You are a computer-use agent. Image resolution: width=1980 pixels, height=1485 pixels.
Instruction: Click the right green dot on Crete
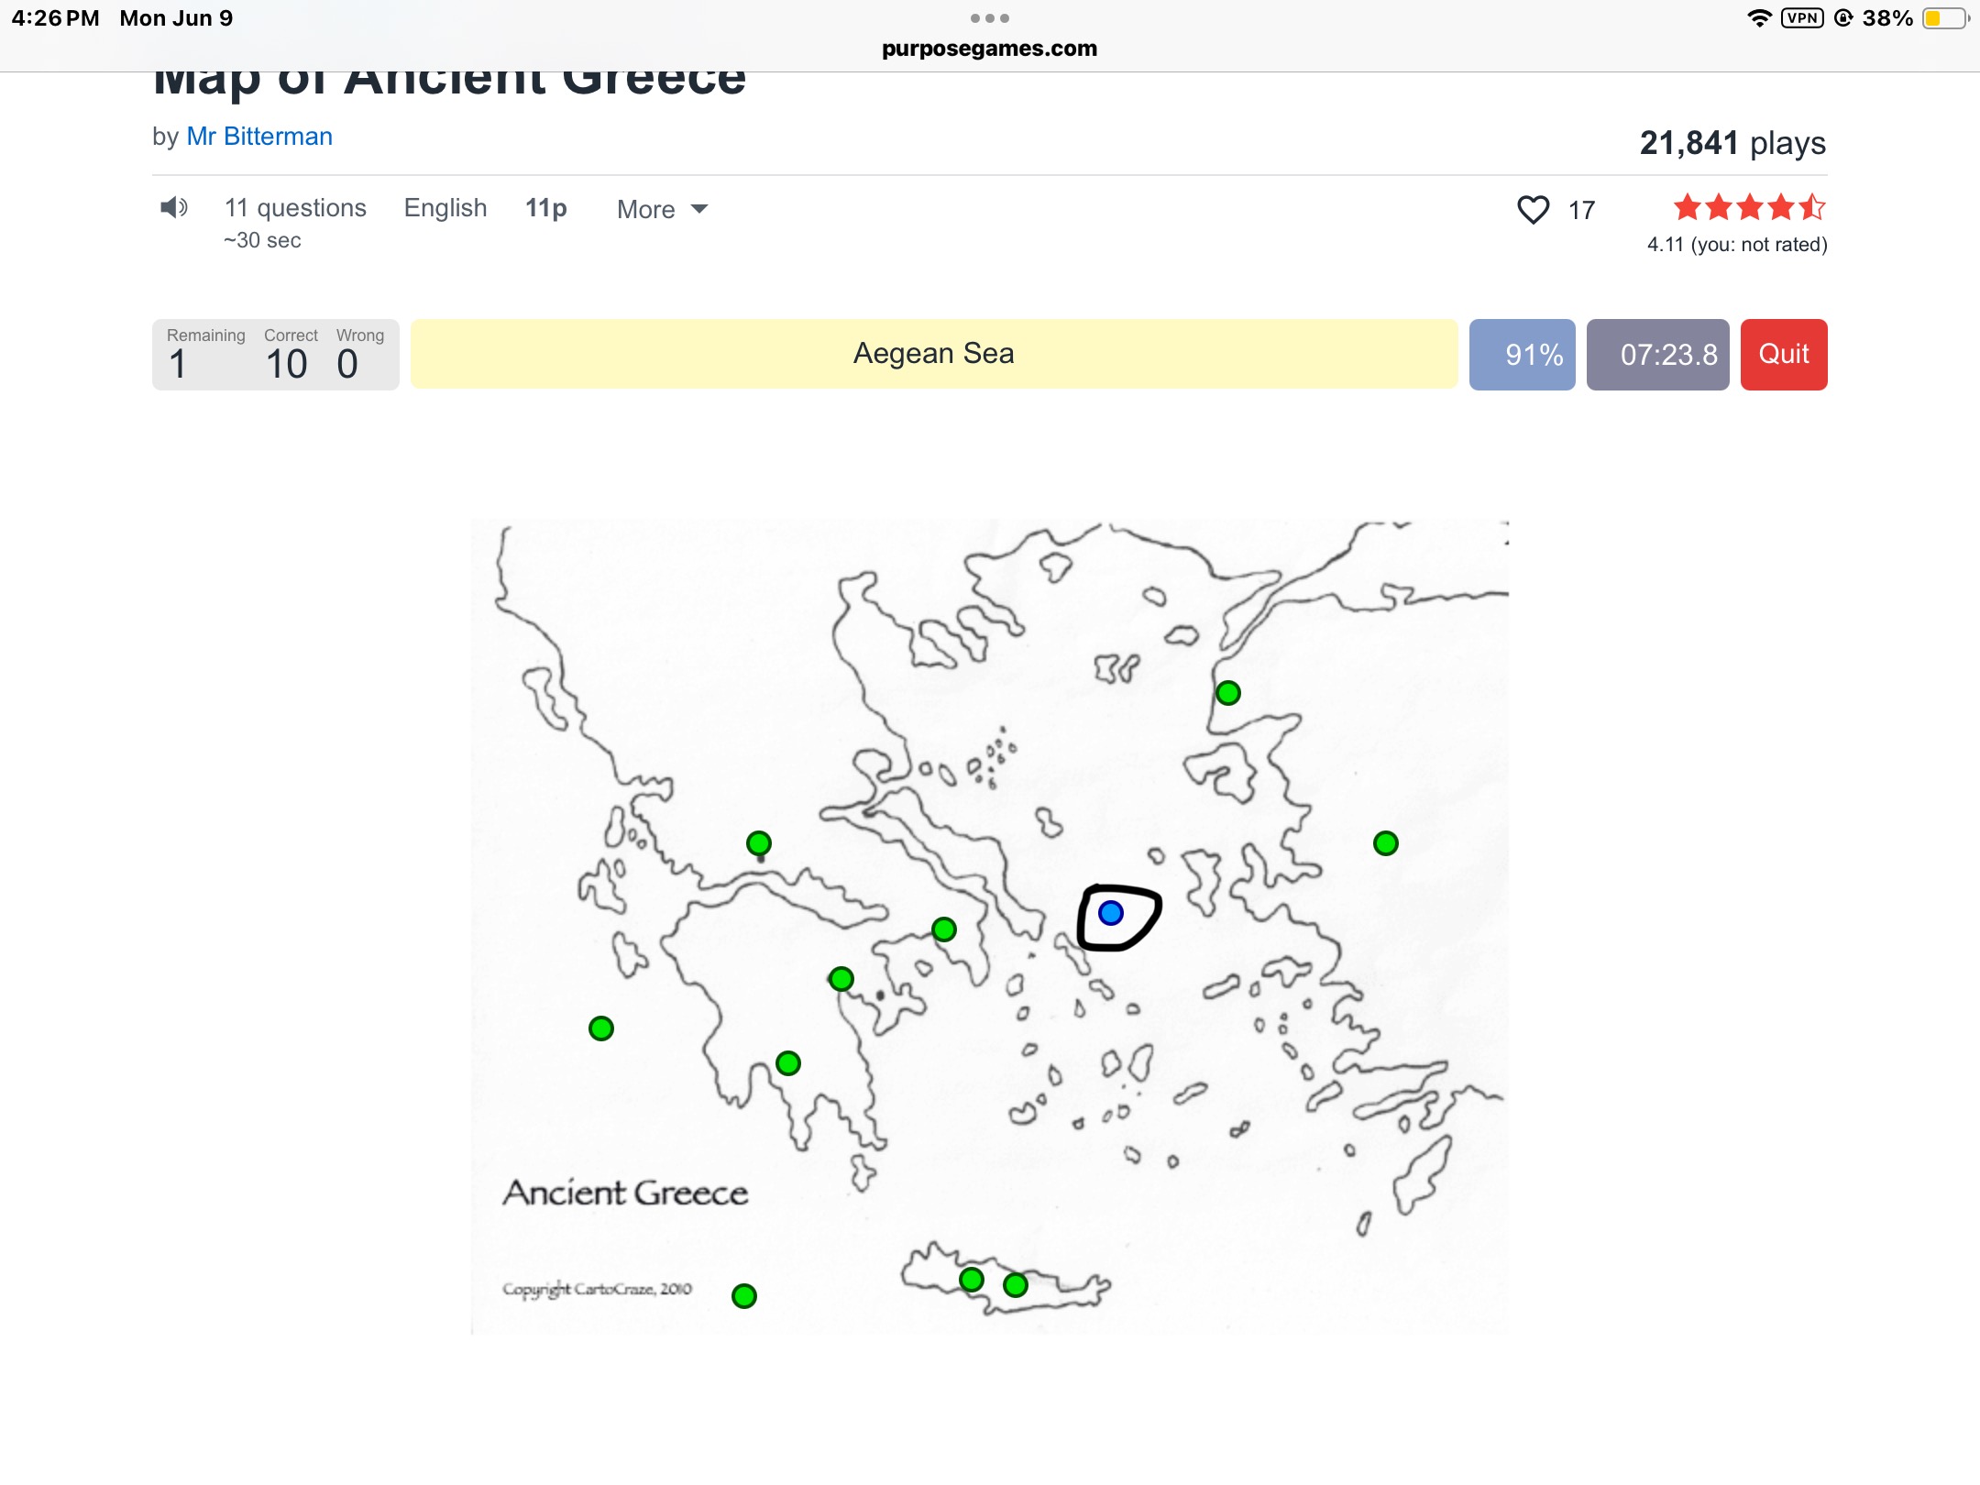[1015, 1285]
